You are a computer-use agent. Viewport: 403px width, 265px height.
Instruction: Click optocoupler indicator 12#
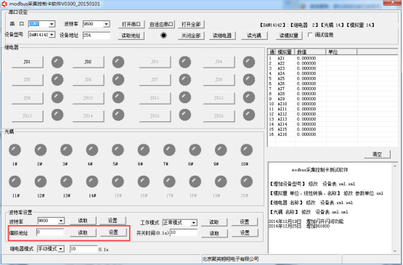point(41,182)
